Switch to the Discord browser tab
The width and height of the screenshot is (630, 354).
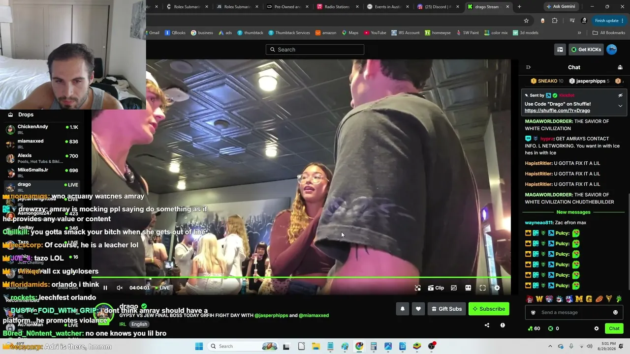[438, 7]
